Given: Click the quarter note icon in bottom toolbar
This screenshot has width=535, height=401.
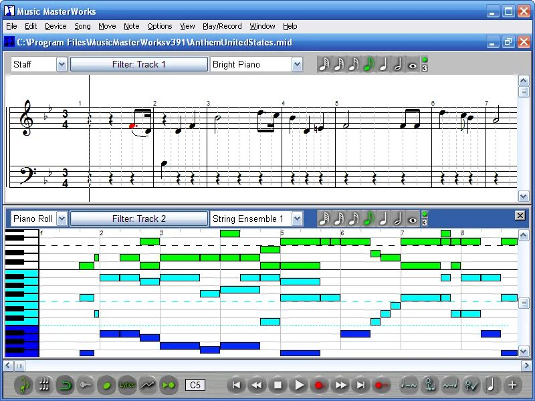Looking at the screenshot, I should pos(492,386).
